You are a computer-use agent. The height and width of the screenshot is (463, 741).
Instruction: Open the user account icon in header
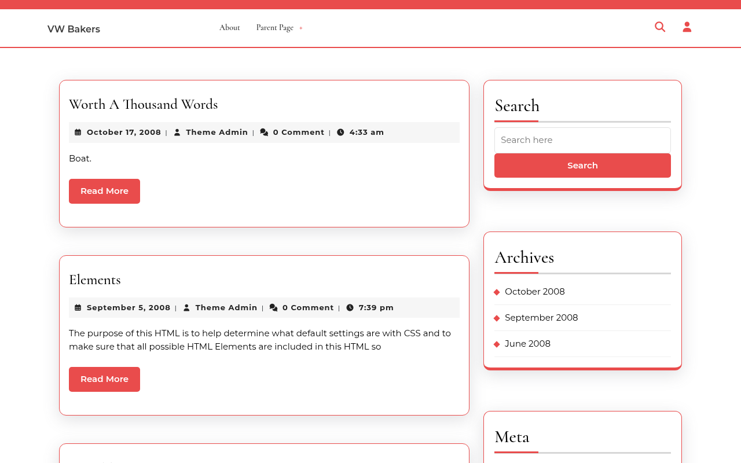pyautogui.click(x=687, y=27)
